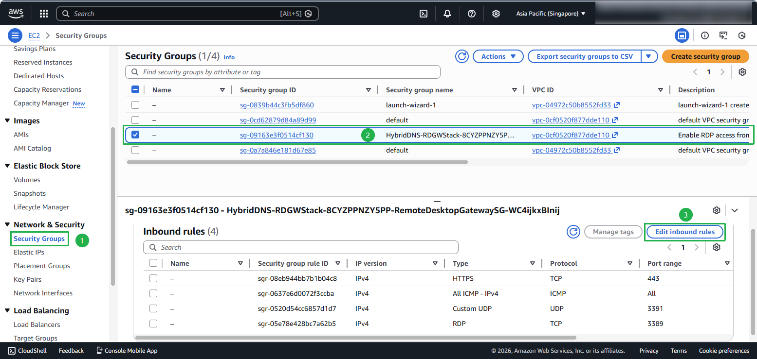The width and height of the screenshot is (757, 359).
Task: Click the Edit inbound rules button
Action: (684, 232)
